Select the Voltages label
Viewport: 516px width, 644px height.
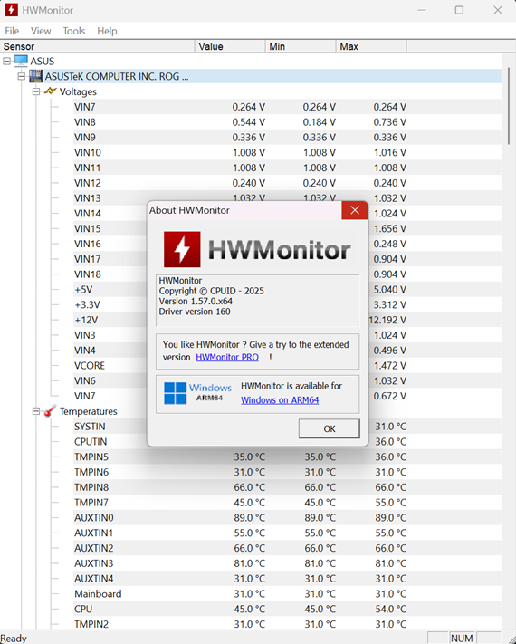(x=78, y=91)
